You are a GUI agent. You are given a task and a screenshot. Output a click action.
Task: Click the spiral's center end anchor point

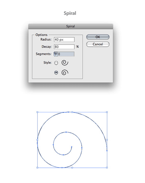(72, 147)
